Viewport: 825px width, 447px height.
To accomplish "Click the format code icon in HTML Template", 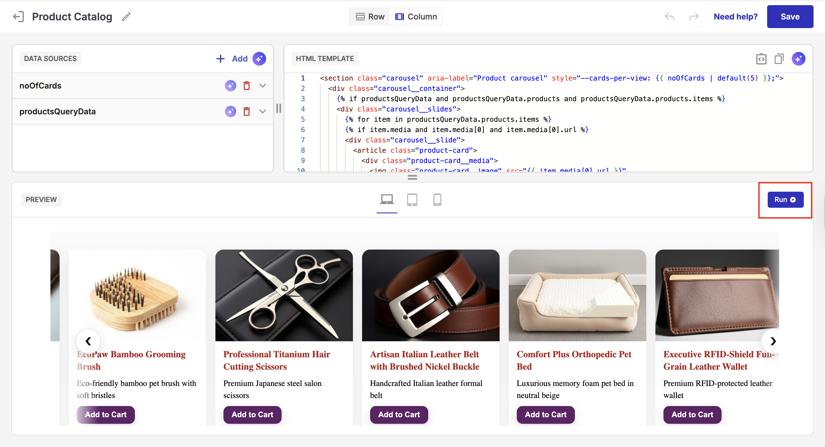I will pos(761,59).
